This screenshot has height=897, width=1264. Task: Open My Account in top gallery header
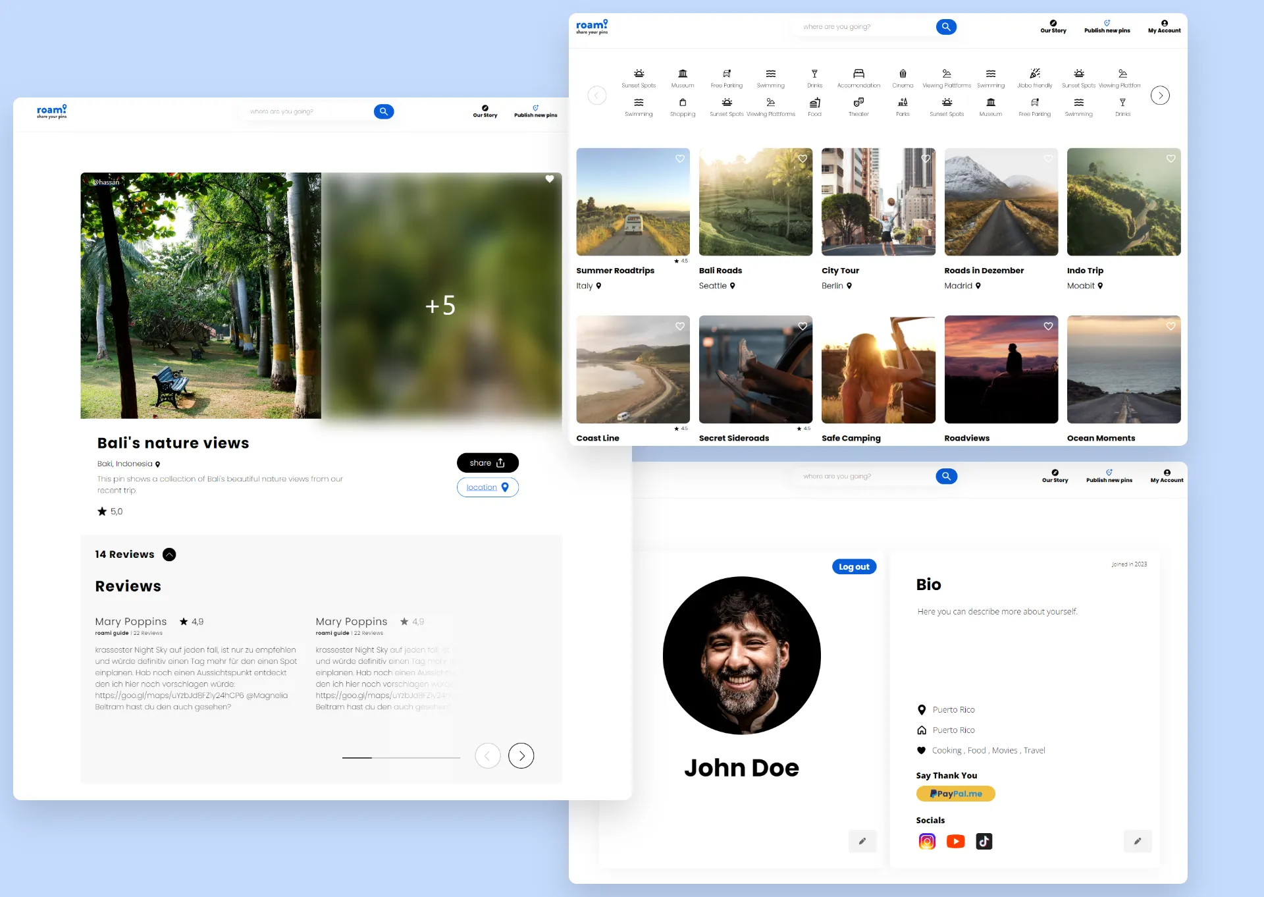tap(1164, 26)
